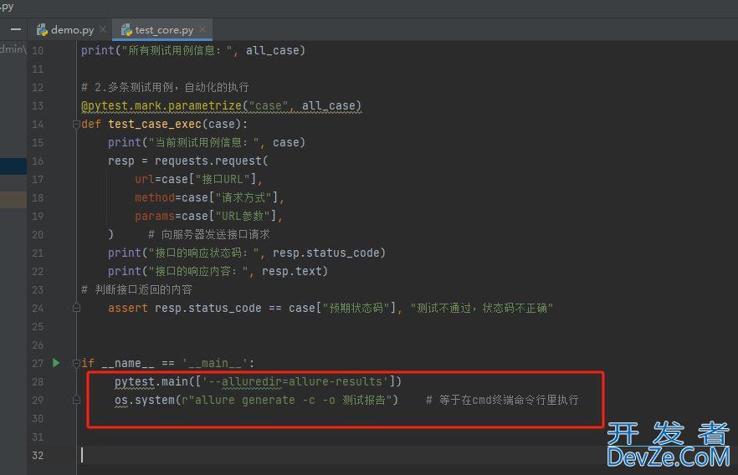
Task: Switch to the demo.py tab
Action: (x=72, y=30)
